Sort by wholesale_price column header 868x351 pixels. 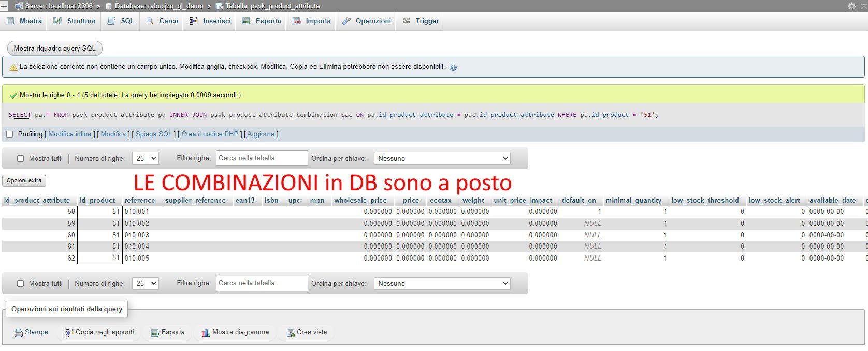click(360, 201)
